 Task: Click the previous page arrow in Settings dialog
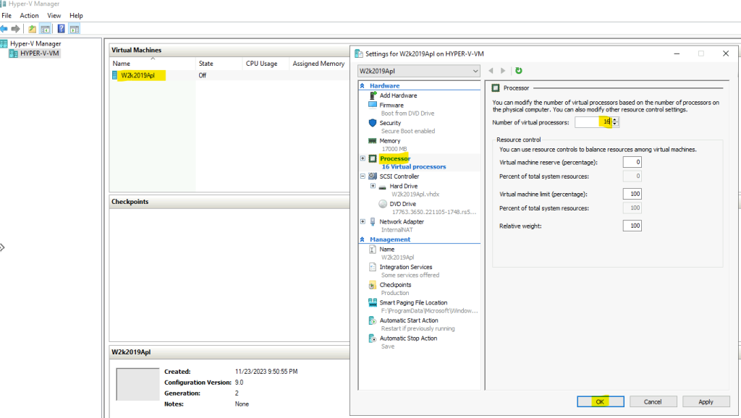coord(491,70)
